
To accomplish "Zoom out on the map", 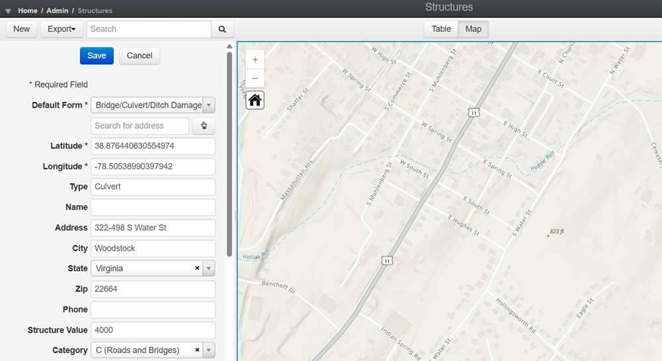I will [255, 78].
